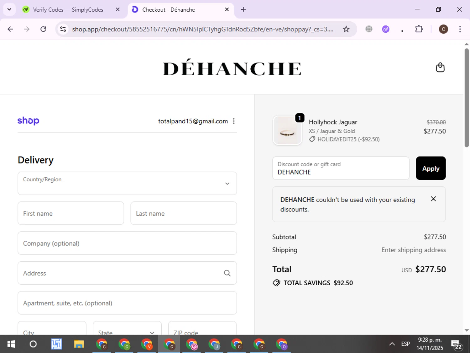Click the Apartment, suite, etc. field

127,303
